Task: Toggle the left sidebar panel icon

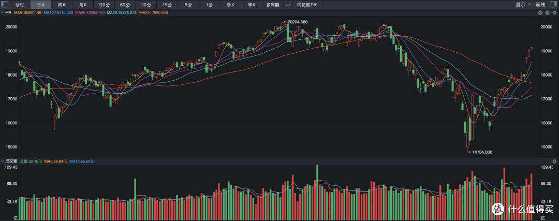Action: point(4,4)
